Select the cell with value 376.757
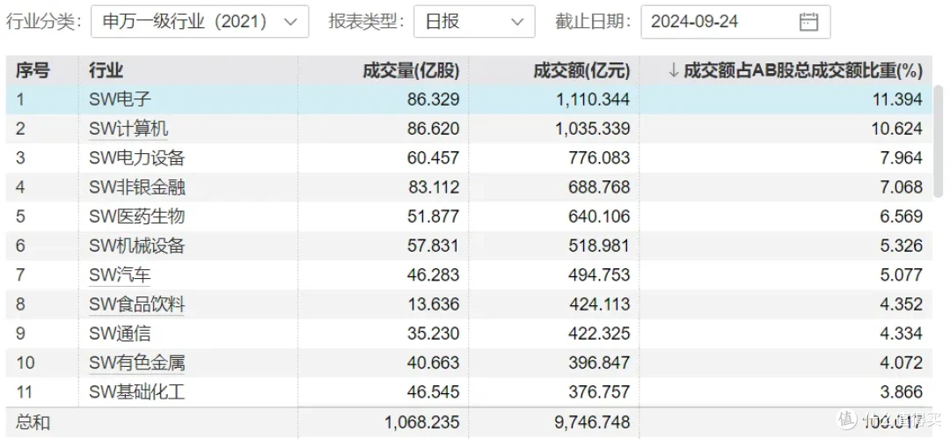Screen dimensions: 950x439 tap(599, 392)
